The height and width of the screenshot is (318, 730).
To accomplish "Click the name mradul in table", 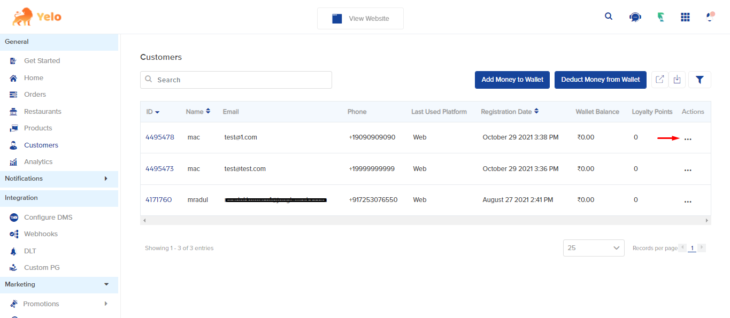I will (x=197, y=200).
